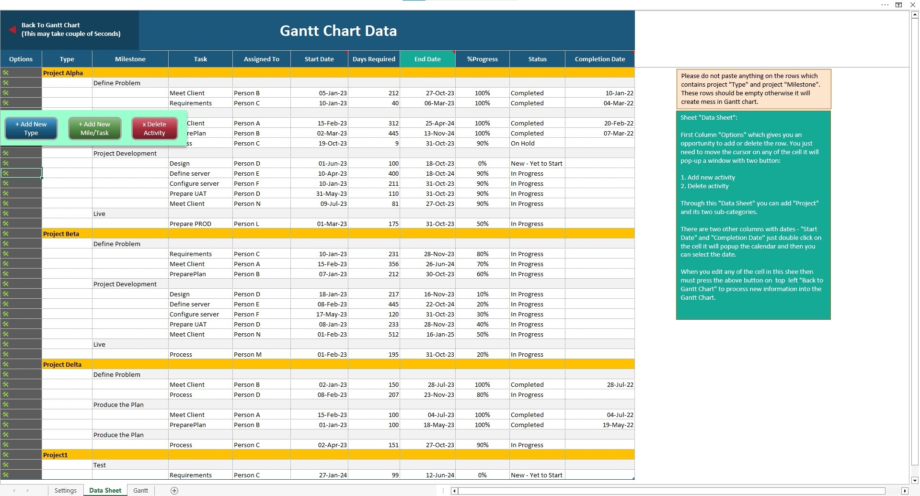Click the + Add New Type button
This screenshot has height=496, width=920.
(31, 128)
